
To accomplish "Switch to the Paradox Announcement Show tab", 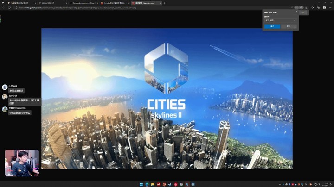I will (84, 3).
